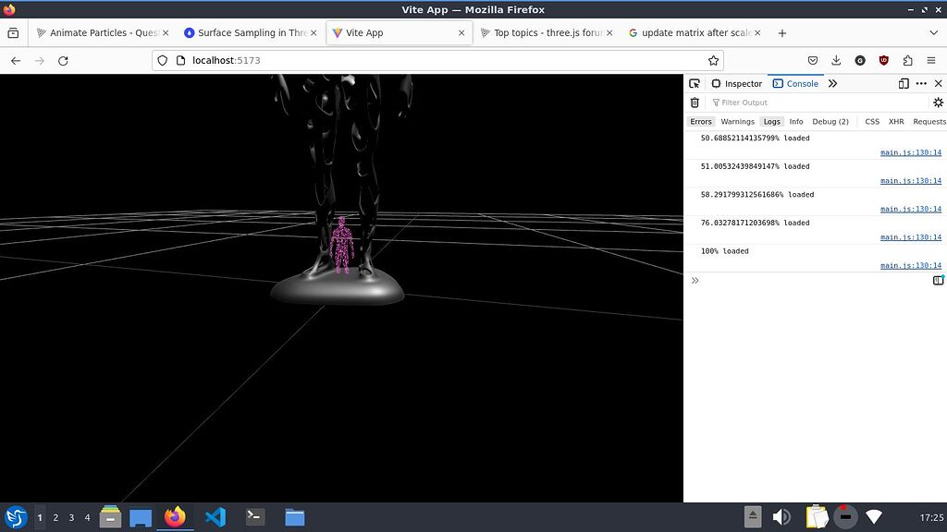
Task: Select the element picker tool in DevTools
Action: coord(694,83)
